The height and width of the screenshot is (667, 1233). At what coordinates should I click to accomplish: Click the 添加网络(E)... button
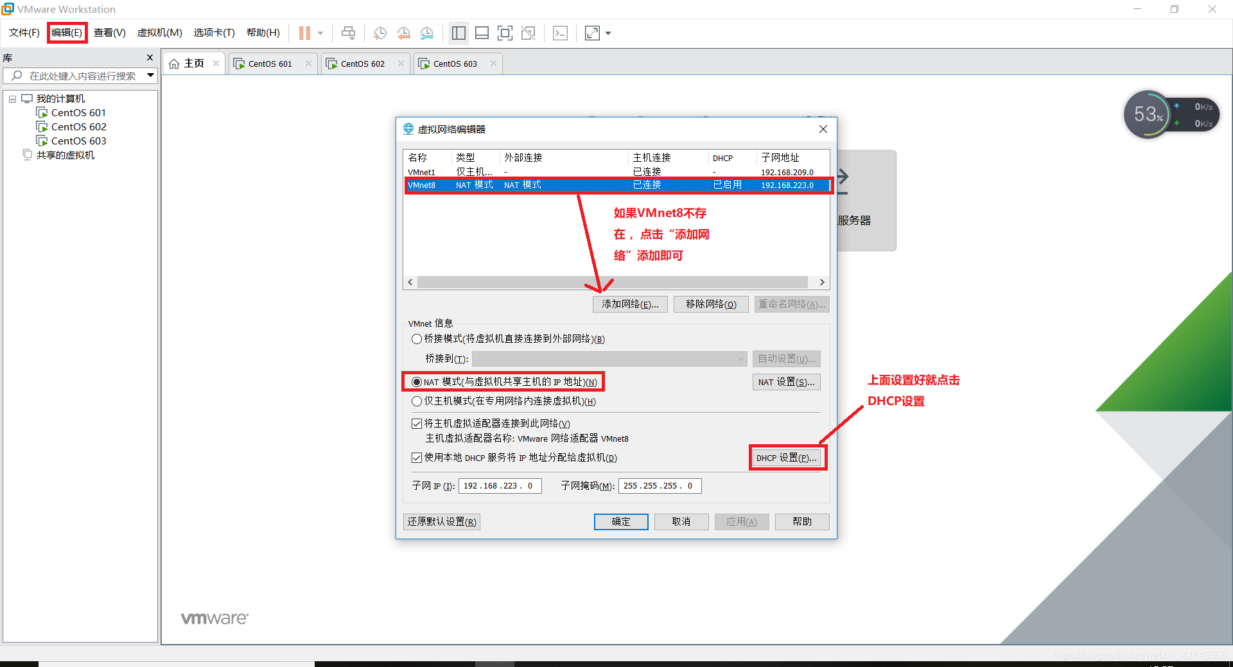pos(630,304)
